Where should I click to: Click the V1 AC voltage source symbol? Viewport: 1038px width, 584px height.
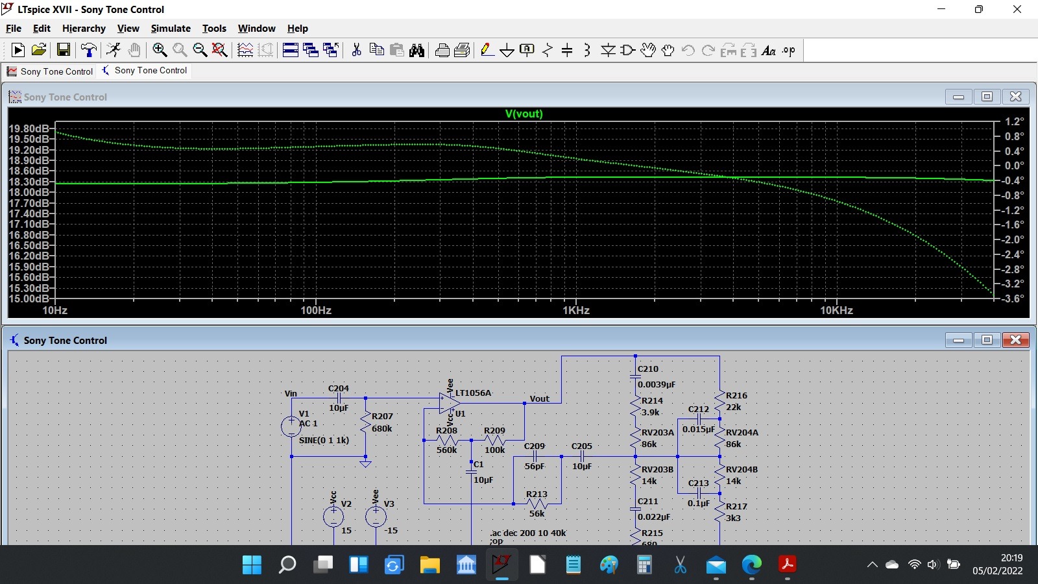pos(291,426)
